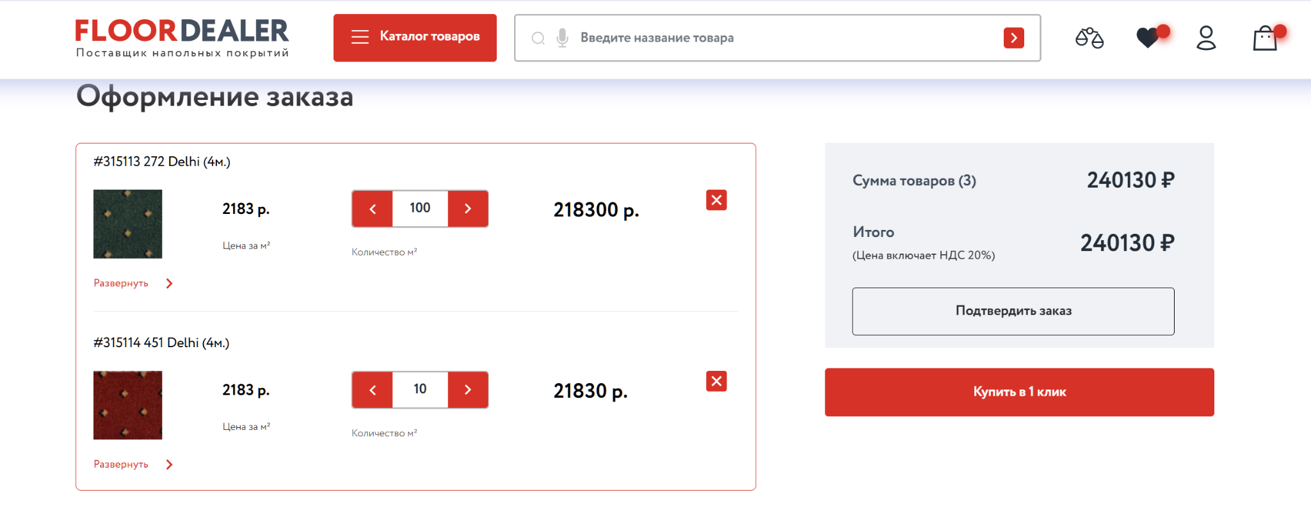Click the product name search field
1311x506 pixels.
tap(787, 38)
